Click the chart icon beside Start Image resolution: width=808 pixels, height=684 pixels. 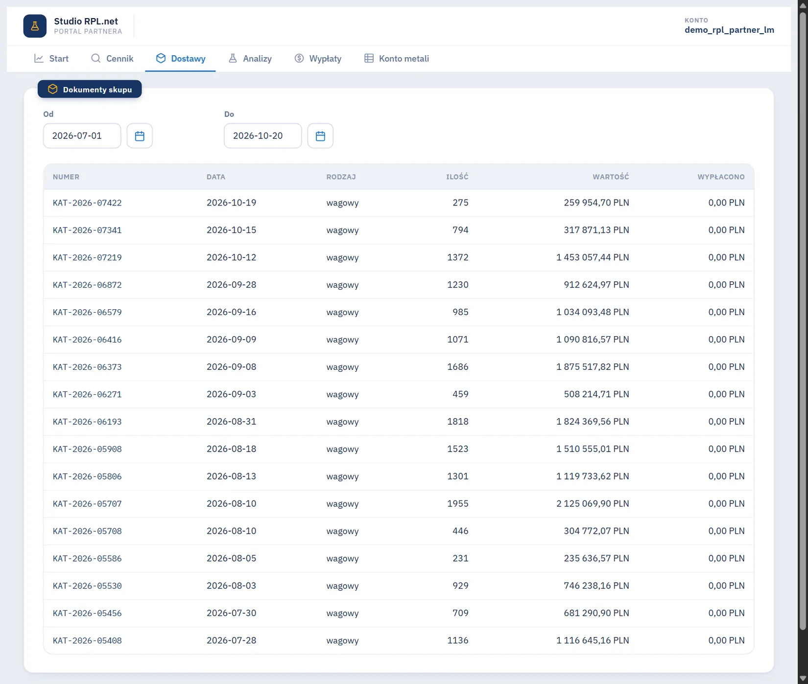click(x=39, y=58)
